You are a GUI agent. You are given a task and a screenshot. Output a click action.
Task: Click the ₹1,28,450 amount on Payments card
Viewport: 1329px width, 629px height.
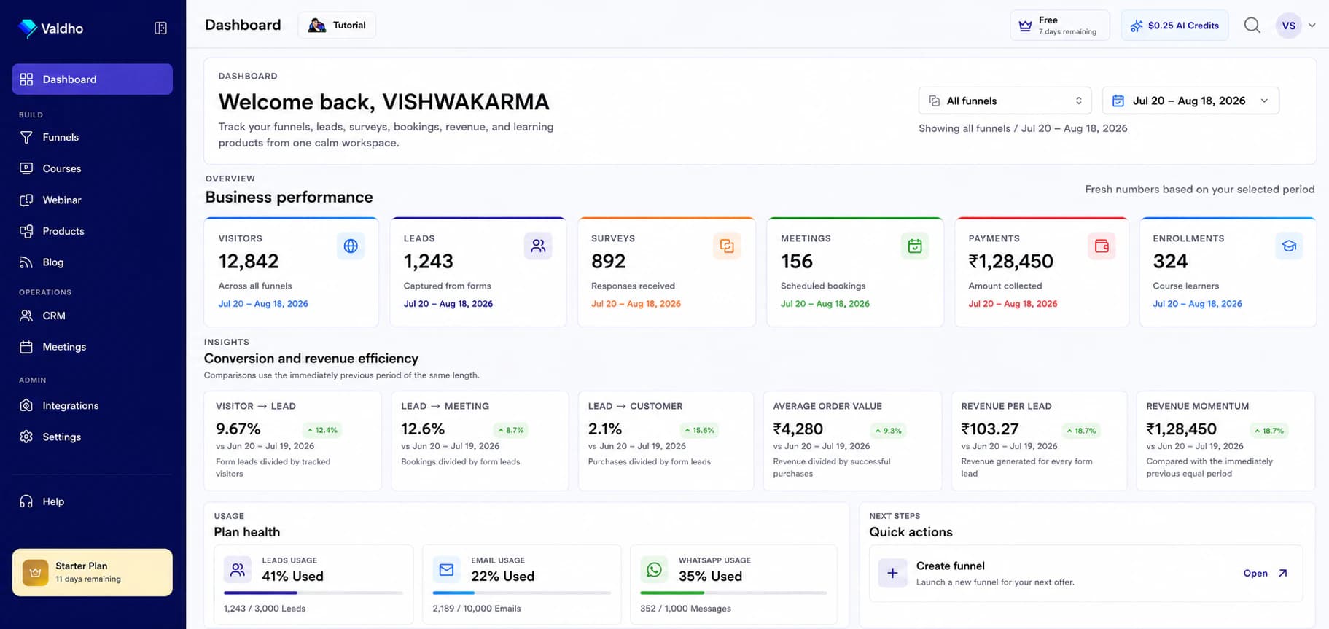coord(1010,261)
